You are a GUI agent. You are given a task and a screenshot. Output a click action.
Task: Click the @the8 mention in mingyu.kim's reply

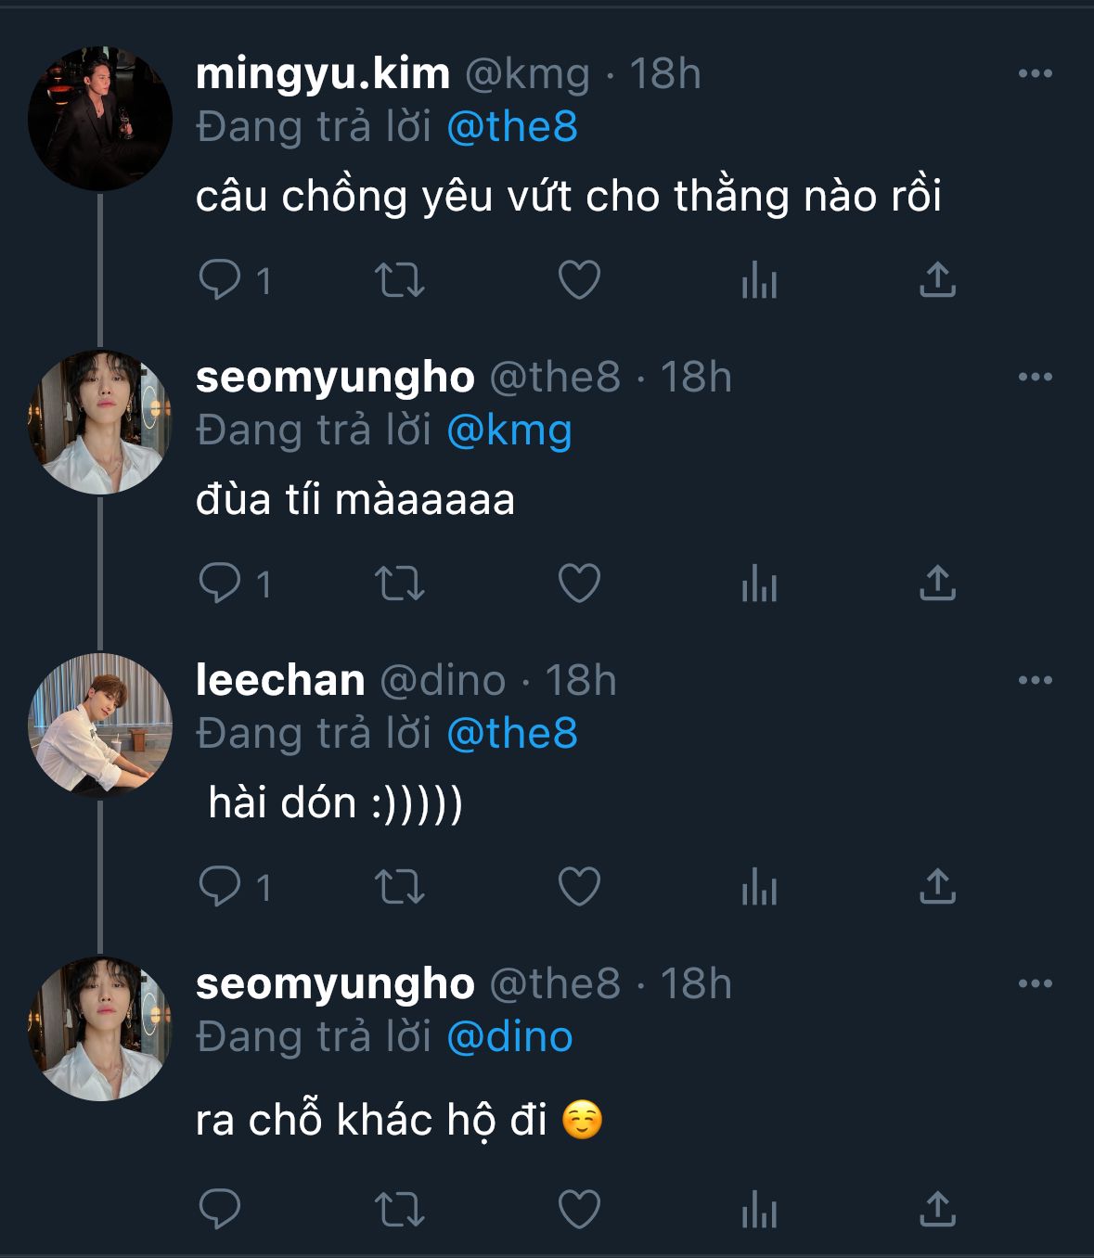(512, 127)
